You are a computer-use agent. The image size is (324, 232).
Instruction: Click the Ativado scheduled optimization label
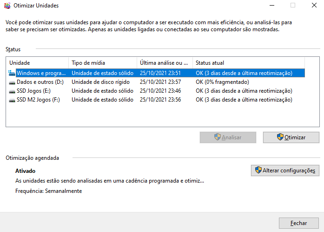tap(26, 171)
